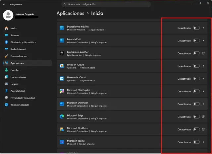Expand Microsoft 365 Copilot row chevron

click(x=203, y=91)
